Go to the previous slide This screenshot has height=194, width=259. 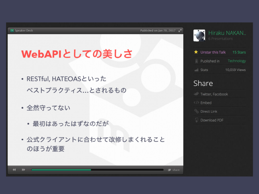tap(14, 170)
